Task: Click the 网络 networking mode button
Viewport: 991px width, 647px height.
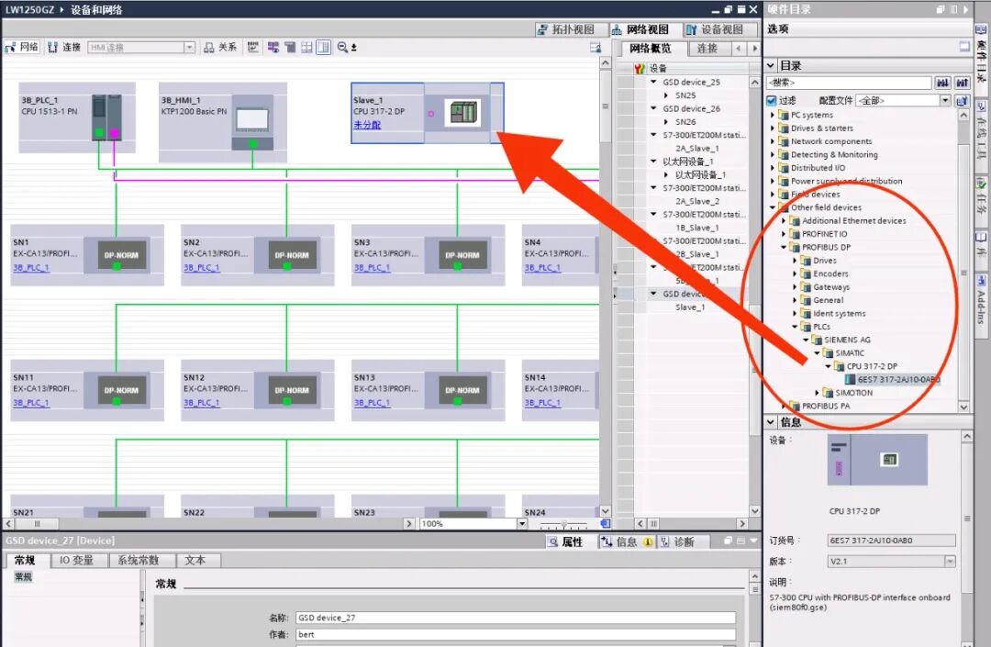Action: point(22,48)
